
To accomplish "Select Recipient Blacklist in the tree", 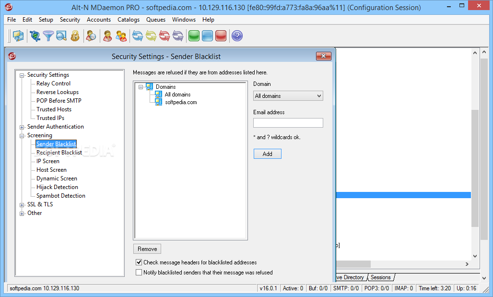I will click(x=59, y=153).
